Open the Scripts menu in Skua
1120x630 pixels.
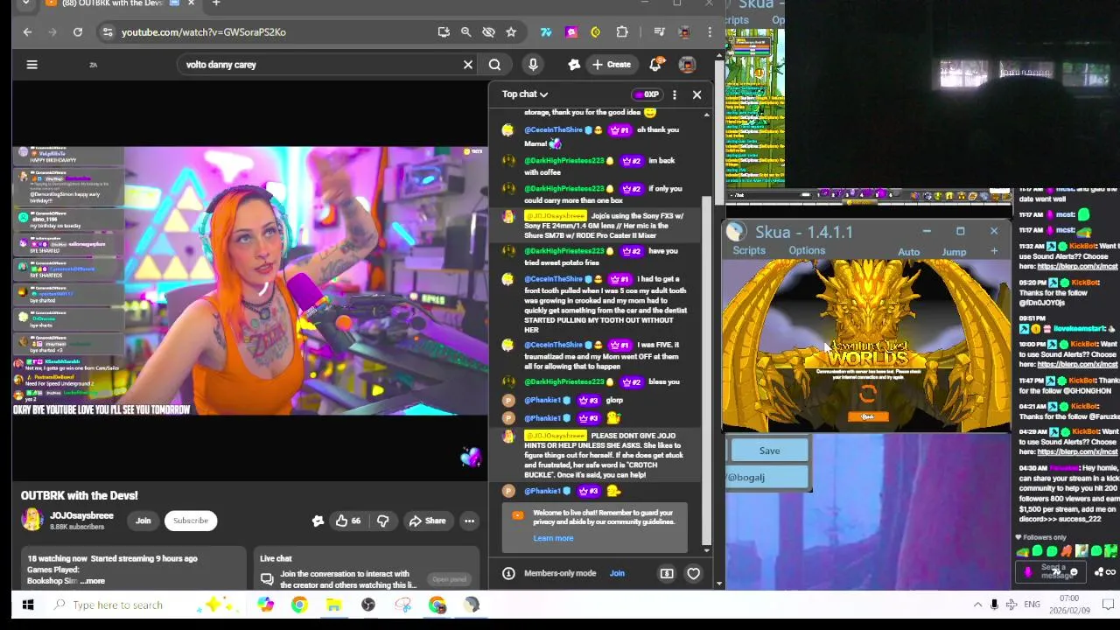749,251
